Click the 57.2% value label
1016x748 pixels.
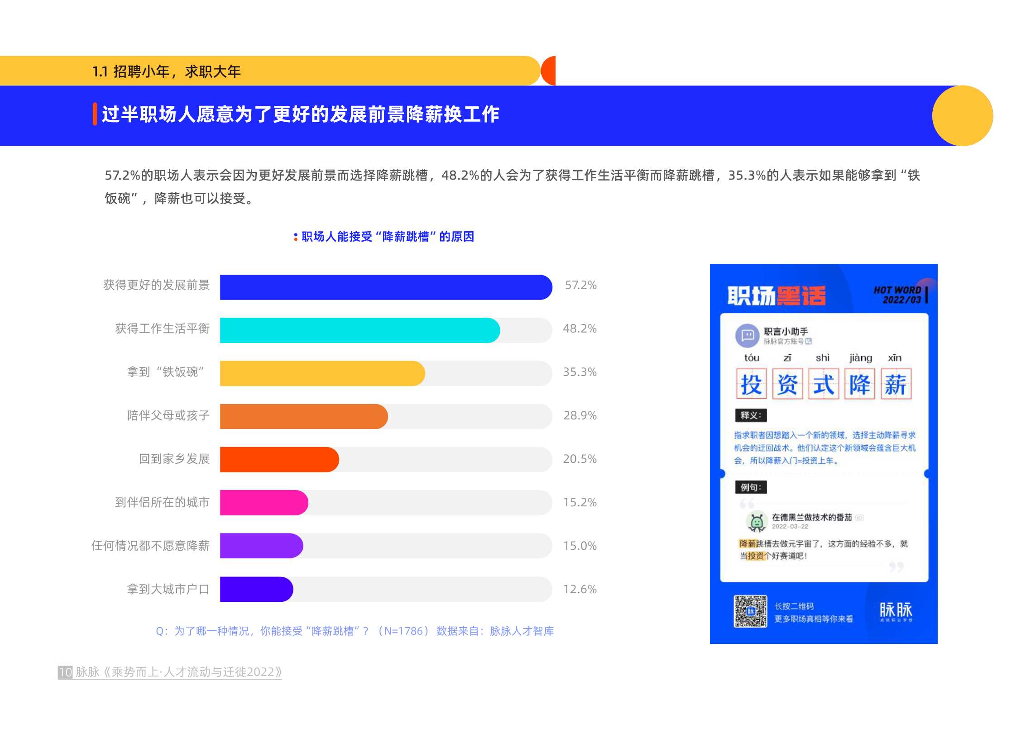pos(580,285)
